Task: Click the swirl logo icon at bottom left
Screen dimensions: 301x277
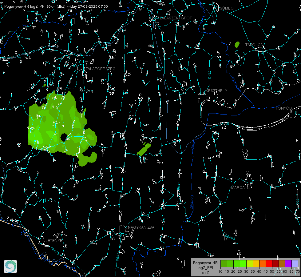Action: (10, 267)
